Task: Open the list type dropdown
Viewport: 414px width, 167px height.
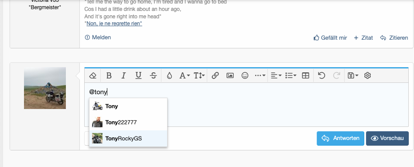Action: [x=291, y=76]
